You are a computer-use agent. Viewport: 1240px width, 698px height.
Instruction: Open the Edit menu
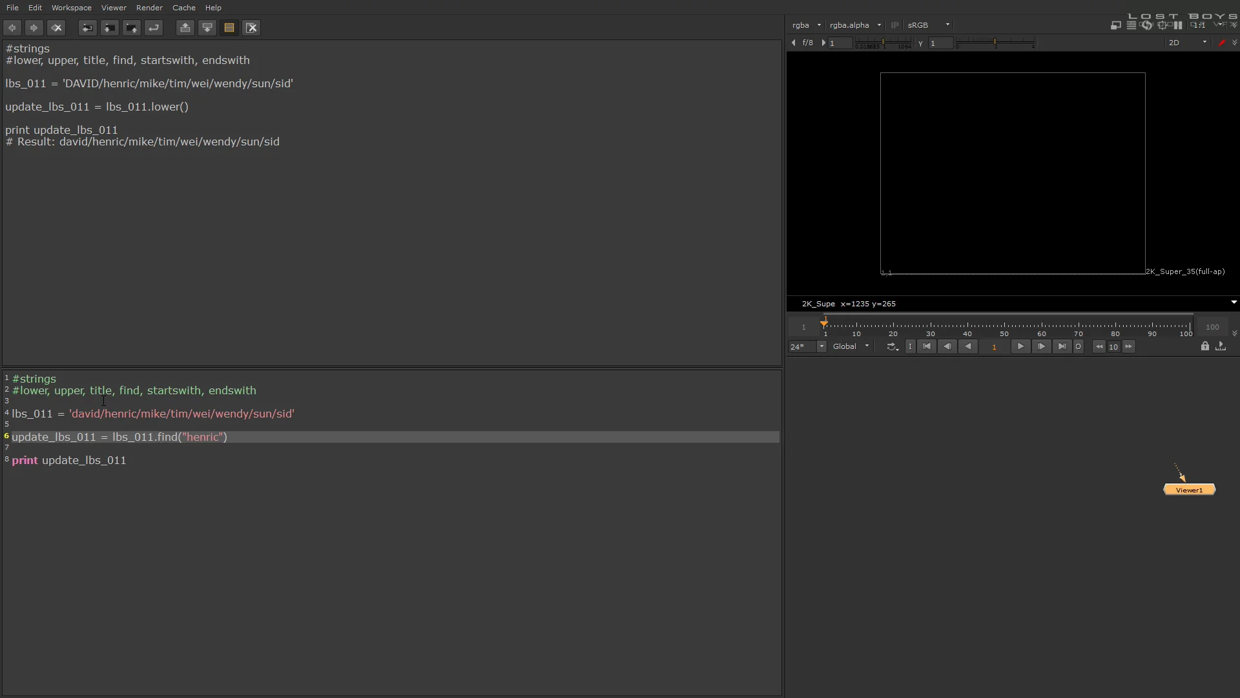click(x=35, y=8)
